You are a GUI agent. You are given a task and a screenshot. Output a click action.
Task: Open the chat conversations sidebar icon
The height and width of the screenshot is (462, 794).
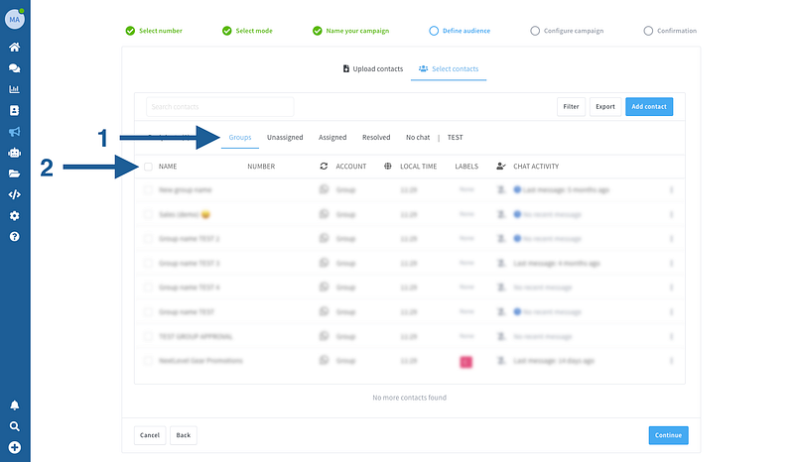[x=15, y=68]
